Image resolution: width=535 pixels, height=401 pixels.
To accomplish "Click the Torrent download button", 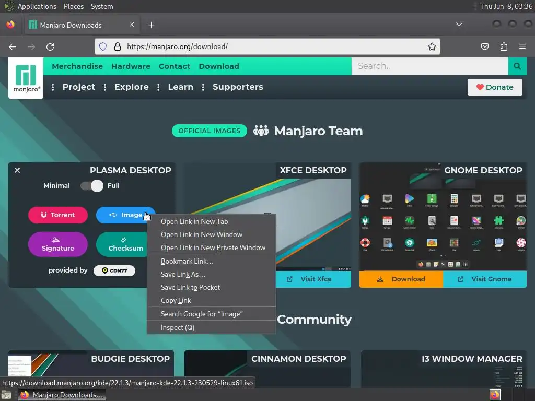I will coord(58,215).
